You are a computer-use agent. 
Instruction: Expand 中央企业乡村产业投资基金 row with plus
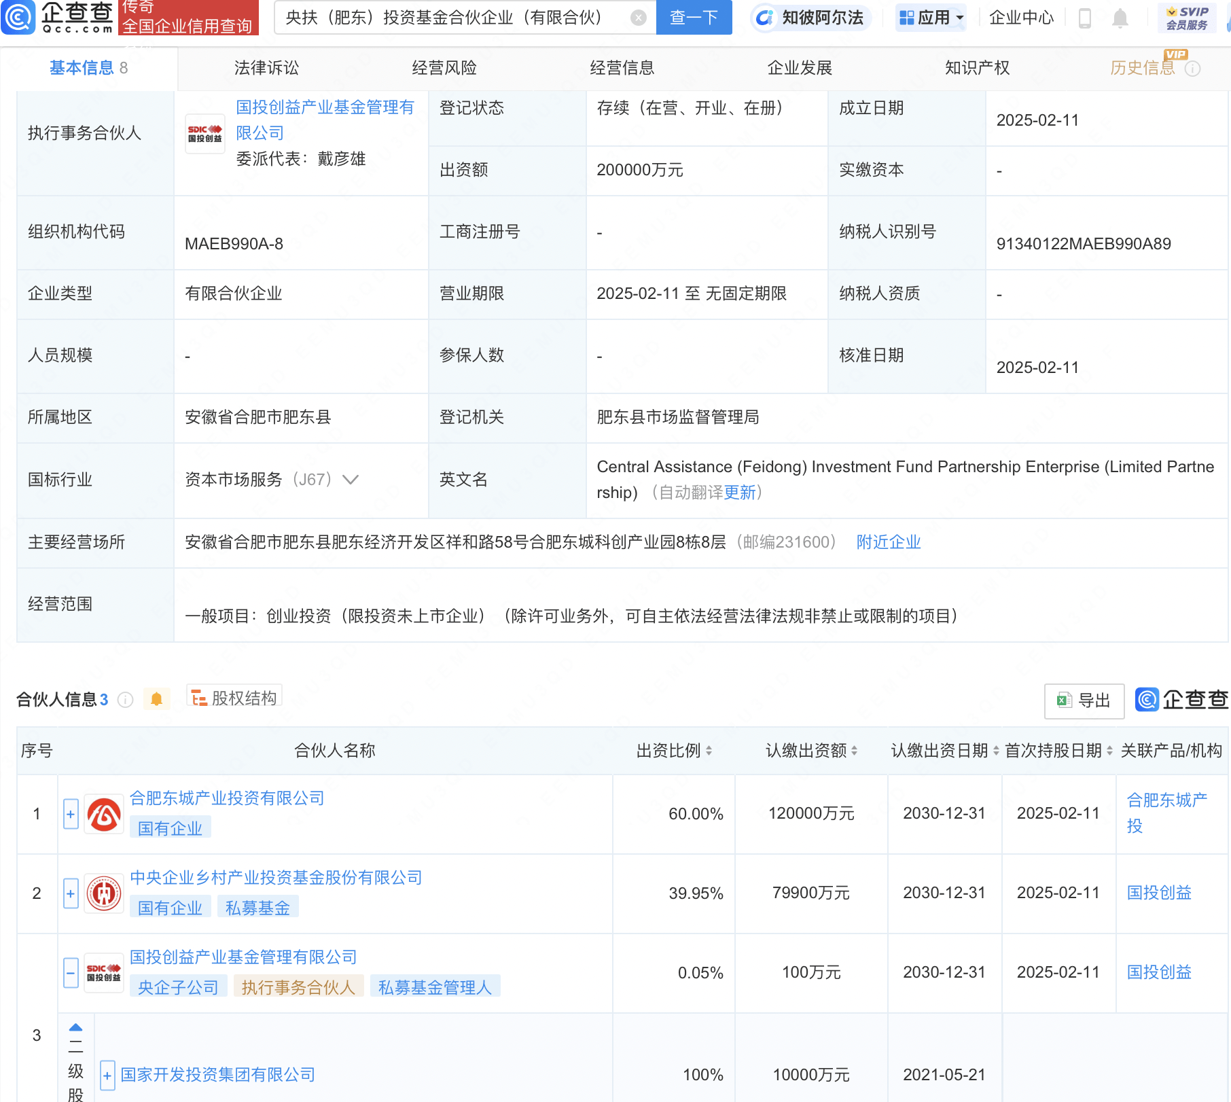pos(71,893)
